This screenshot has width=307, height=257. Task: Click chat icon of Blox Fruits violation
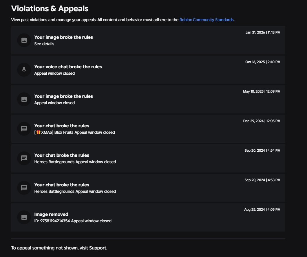click(24, 129)
